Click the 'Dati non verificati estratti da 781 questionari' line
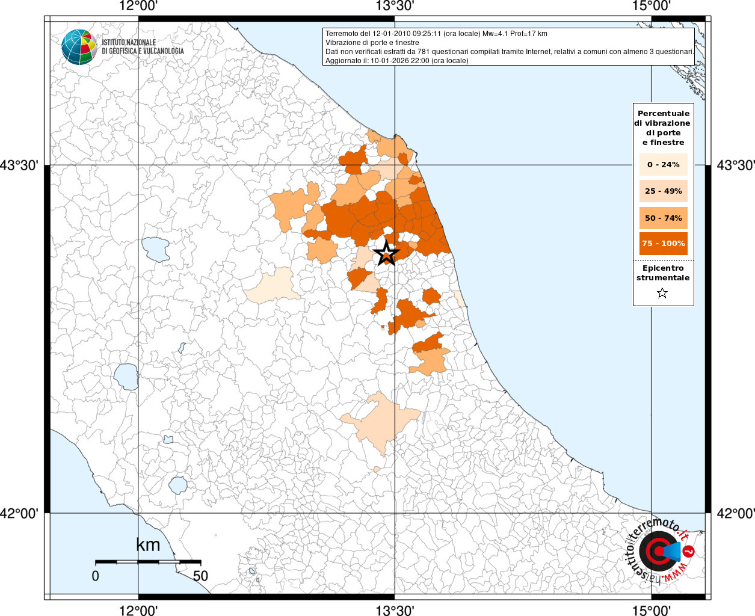 coord(510,52)
